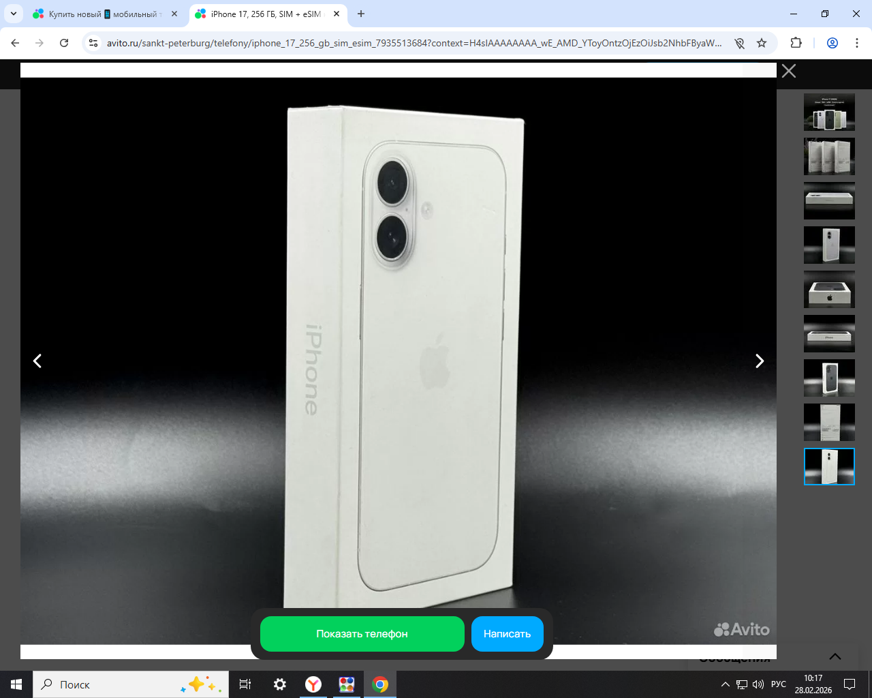Open the volume control tray icon
Viewport: 872px width, 698px height.
[758, 684]
